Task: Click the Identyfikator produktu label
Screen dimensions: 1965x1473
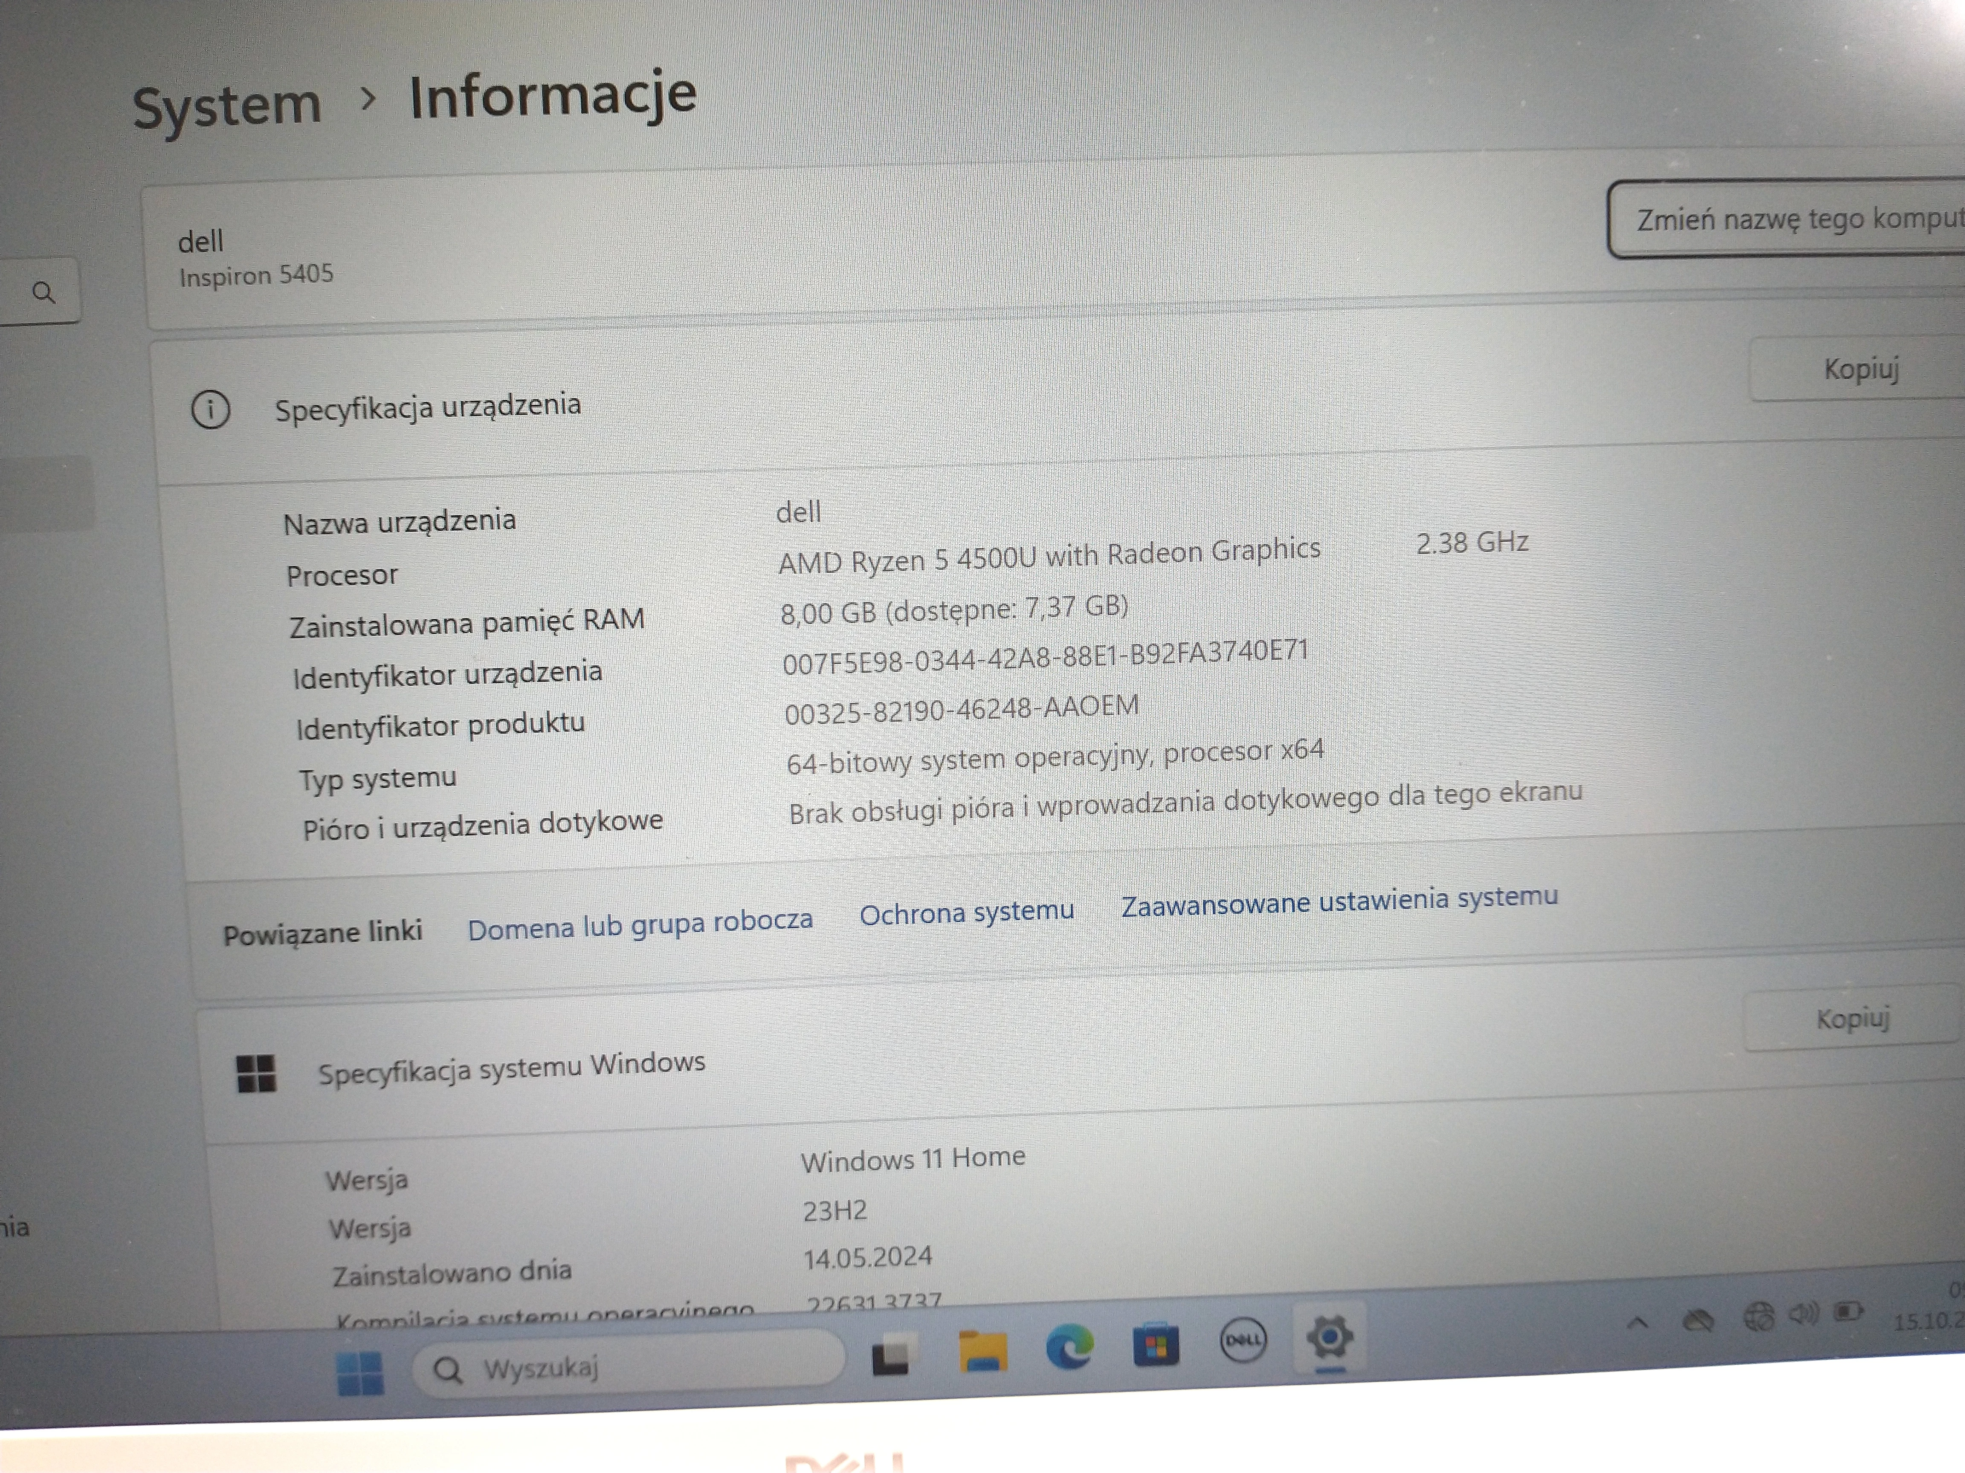Action: [x=440, y=725]
